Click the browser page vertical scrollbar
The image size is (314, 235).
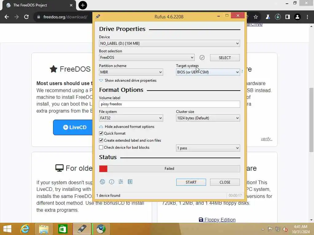click(311, 120)
